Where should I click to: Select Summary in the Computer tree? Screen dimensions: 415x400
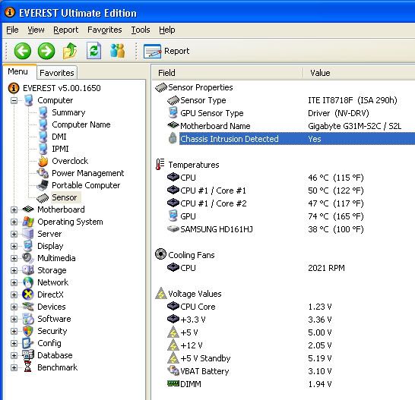[x=68, y=112]
